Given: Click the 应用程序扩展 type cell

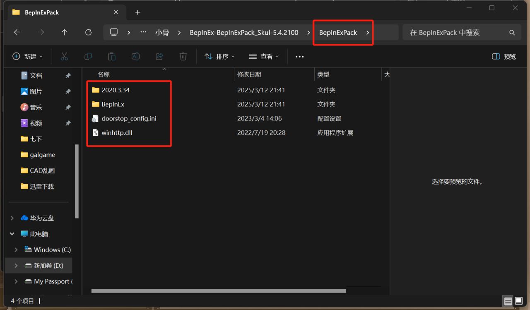Looking at the screenshot, I should click(335, 133).
